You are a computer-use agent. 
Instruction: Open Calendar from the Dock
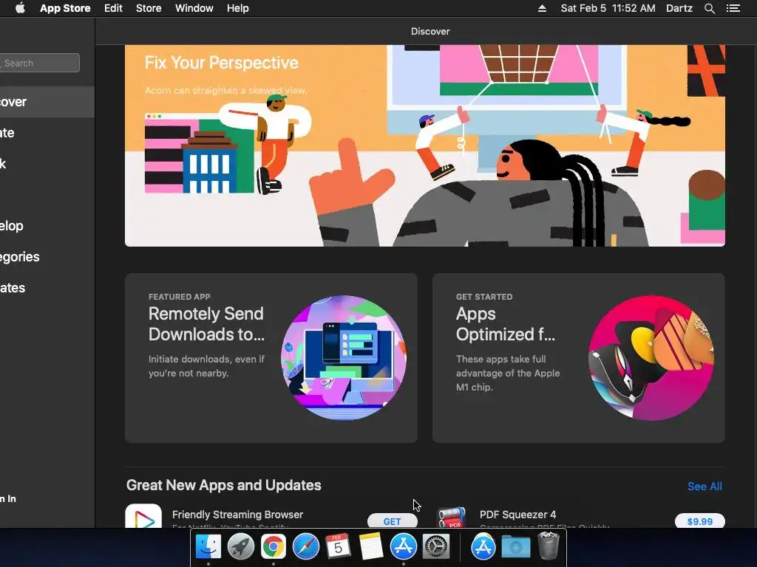[x=338, y=546]
